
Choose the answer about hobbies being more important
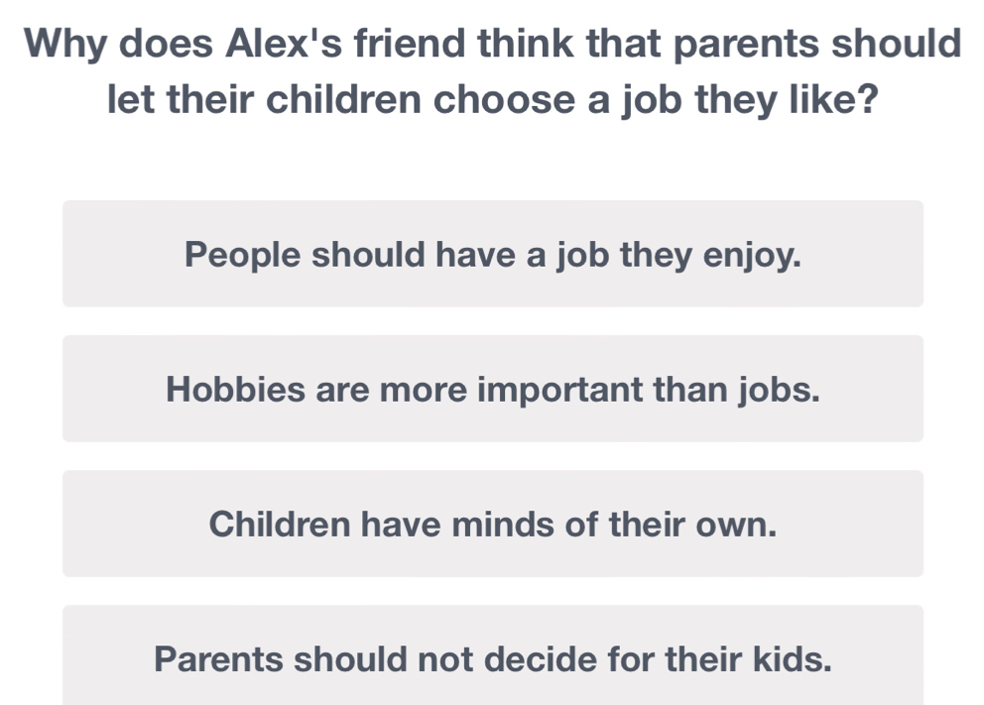[x=492, y=389]
